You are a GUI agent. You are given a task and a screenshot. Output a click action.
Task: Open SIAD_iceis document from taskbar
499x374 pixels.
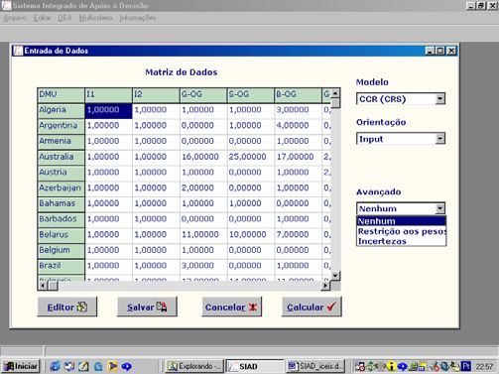tap(315, 366)
